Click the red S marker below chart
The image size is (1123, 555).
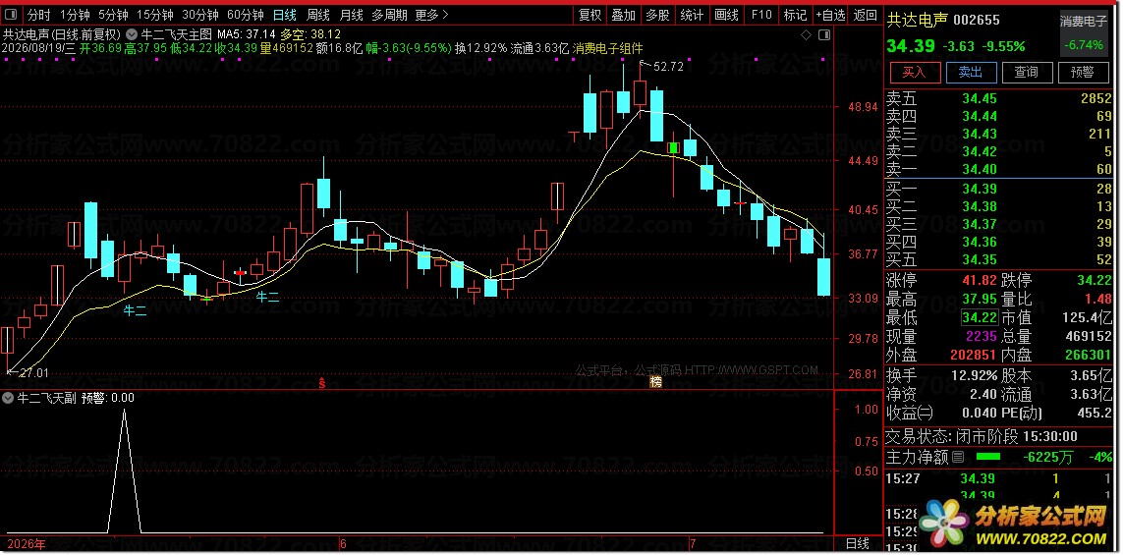point(322,383)
